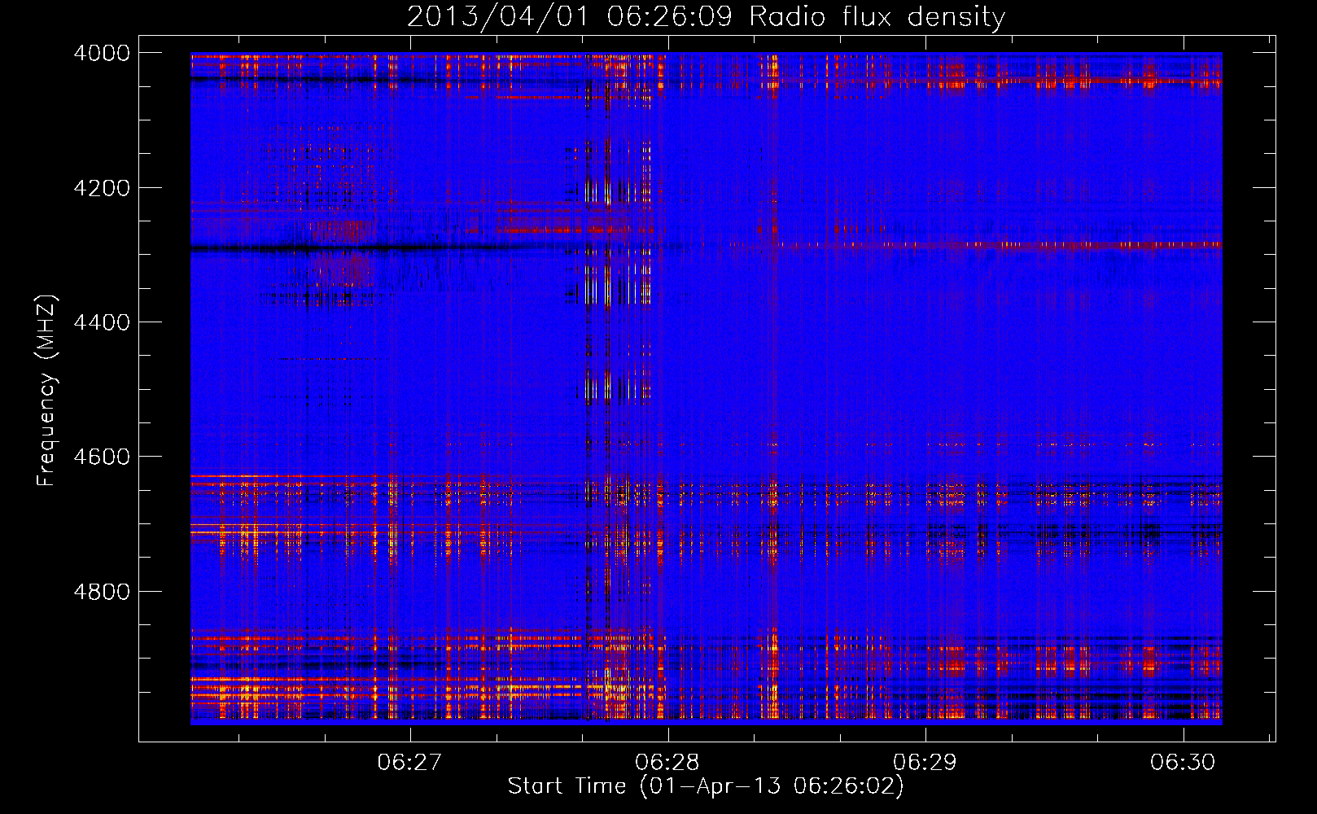Screen dimensions: 1317x814
Task: Click the 'Start Time (01-Apr-13 06:26:02)' label
Action: pos(706,786)
